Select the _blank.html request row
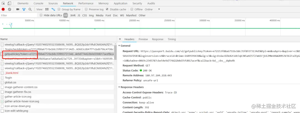This screenshot has height=113, width=300. click(x=57, y=73)
